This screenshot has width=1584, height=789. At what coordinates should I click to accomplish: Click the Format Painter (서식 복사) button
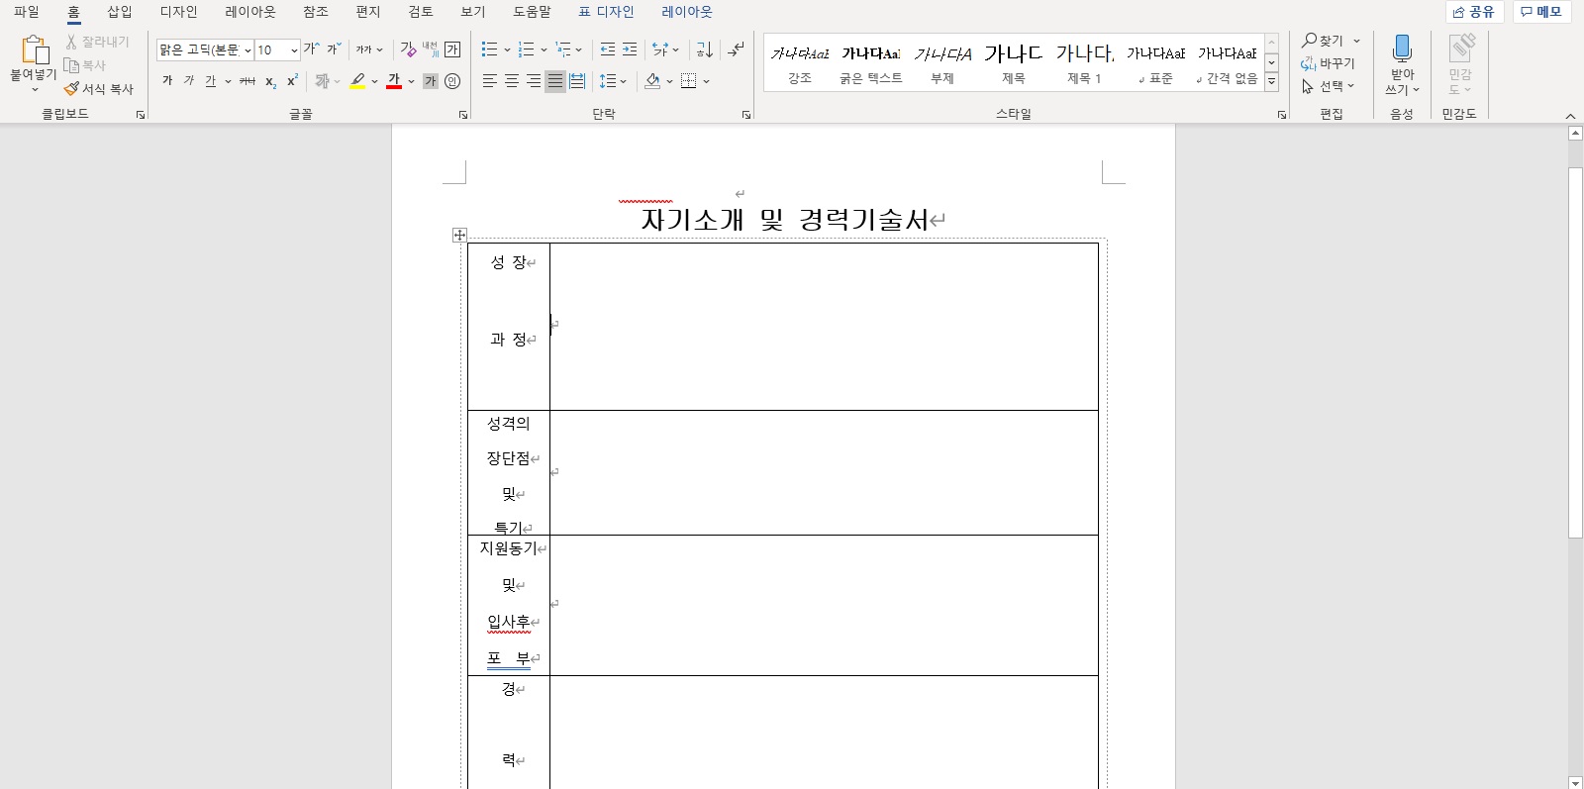pos(98,89)
